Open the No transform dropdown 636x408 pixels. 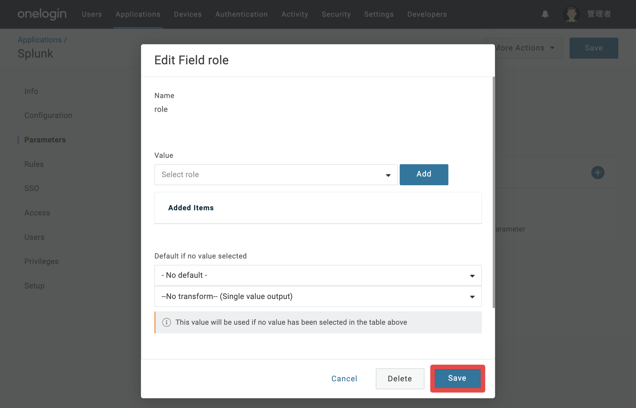point(318,296)
